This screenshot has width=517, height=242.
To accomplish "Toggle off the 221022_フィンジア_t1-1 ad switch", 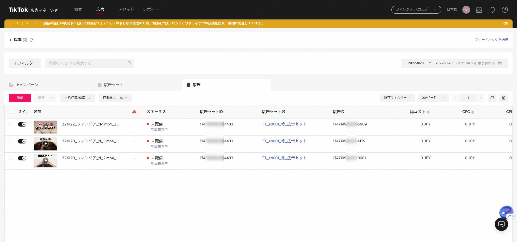I will tap(22, 124).
